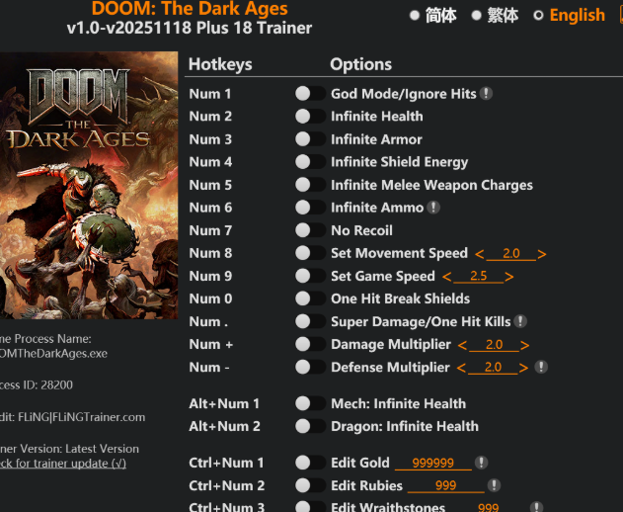Select the 简体 language radio button
This screenshot has width=623, height=512.
pos(415,16)
